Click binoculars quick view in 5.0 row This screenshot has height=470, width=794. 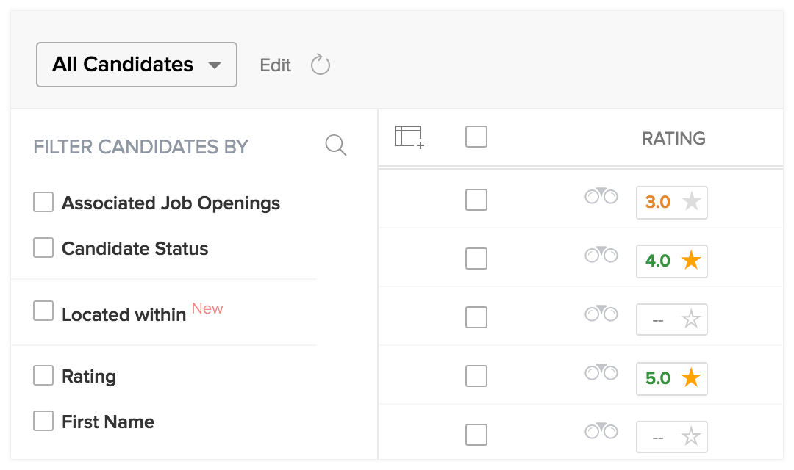pyautogui.click(x=601, y=372)
